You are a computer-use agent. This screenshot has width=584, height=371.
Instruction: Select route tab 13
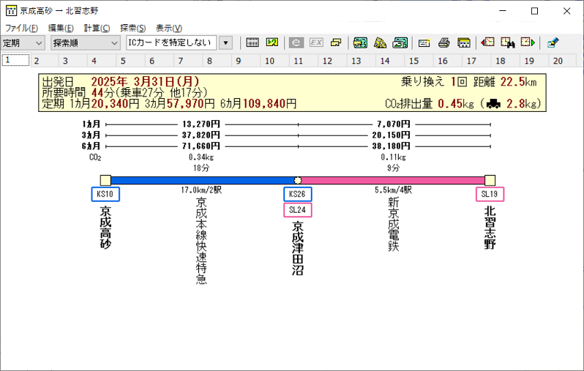click(x=362, y=61)
